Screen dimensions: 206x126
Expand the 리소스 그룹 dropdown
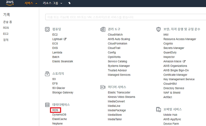coord(53,3)
